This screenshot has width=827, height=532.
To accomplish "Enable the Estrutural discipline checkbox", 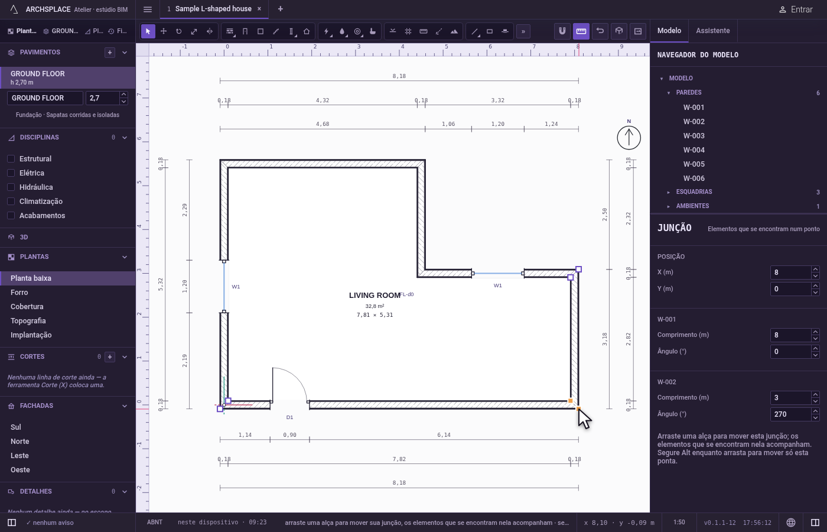I will [11, 158].
